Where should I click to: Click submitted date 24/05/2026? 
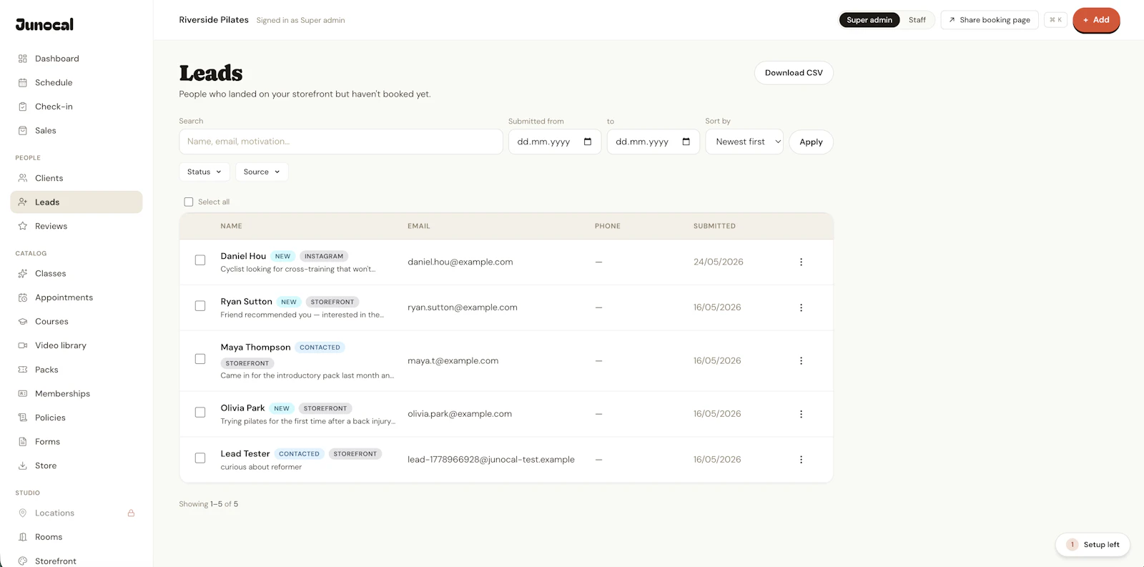(718, 262)
